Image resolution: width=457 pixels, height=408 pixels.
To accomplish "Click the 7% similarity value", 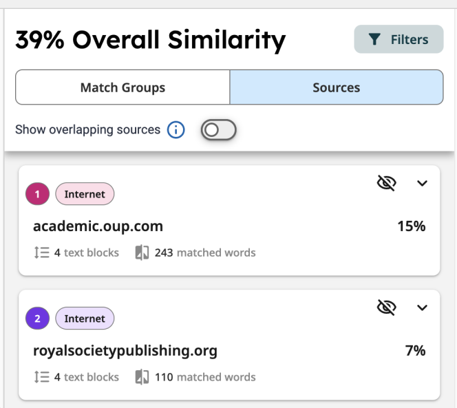I will [x=415, y=351].
